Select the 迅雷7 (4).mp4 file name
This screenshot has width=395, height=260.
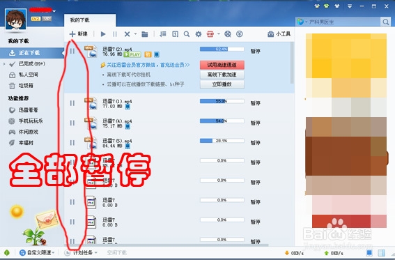(117, 121)
